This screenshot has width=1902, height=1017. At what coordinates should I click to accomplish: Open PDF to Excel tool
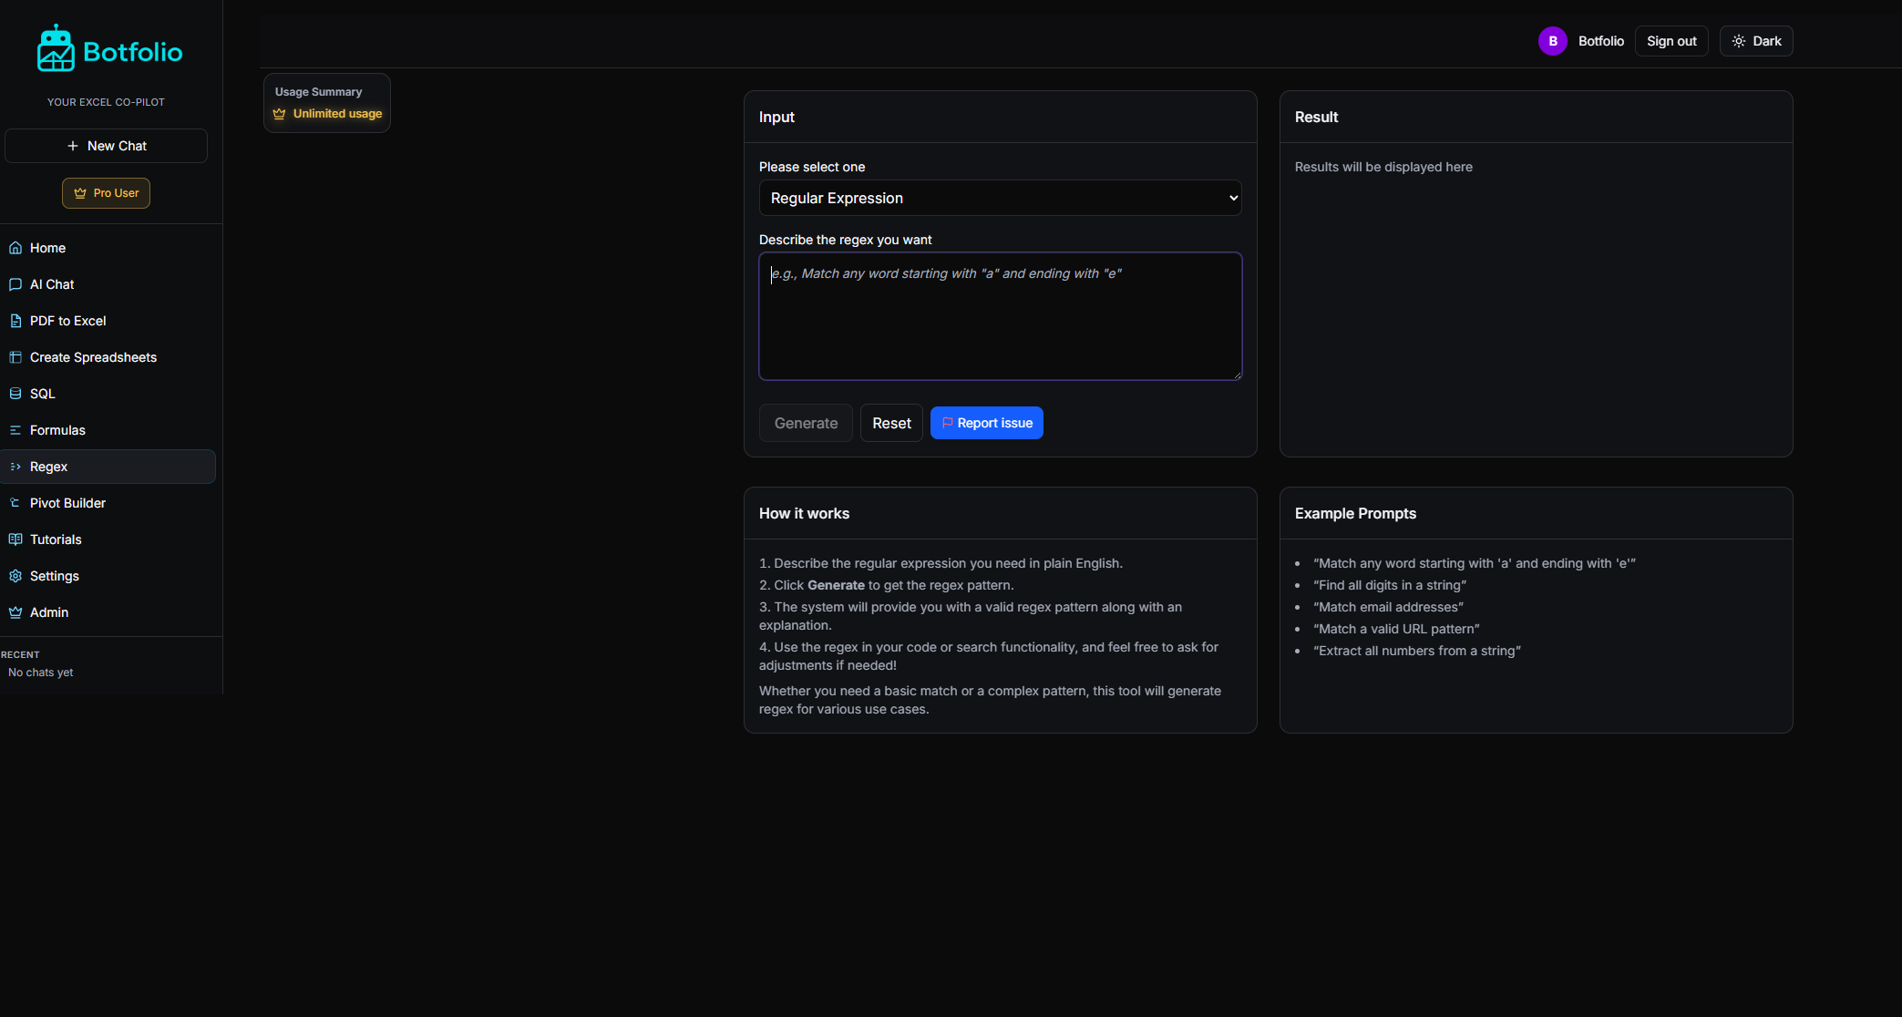click(x=67, y=320)
